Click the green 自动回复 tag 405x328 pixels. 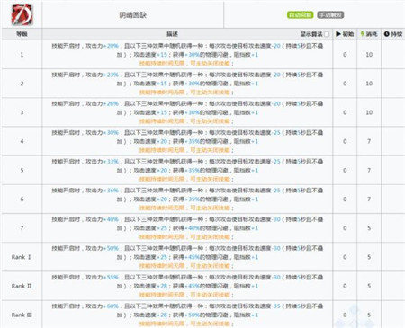(x=300, y=14)
